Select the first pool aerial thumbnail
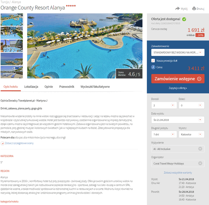This screenshot has width=209, height=205. point(12,20)
